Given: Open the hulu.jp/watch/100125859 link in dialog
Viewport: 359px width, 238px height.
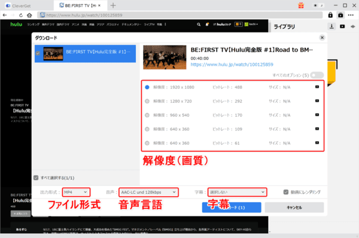Looking at the screenshot, I should click(232, 65).
